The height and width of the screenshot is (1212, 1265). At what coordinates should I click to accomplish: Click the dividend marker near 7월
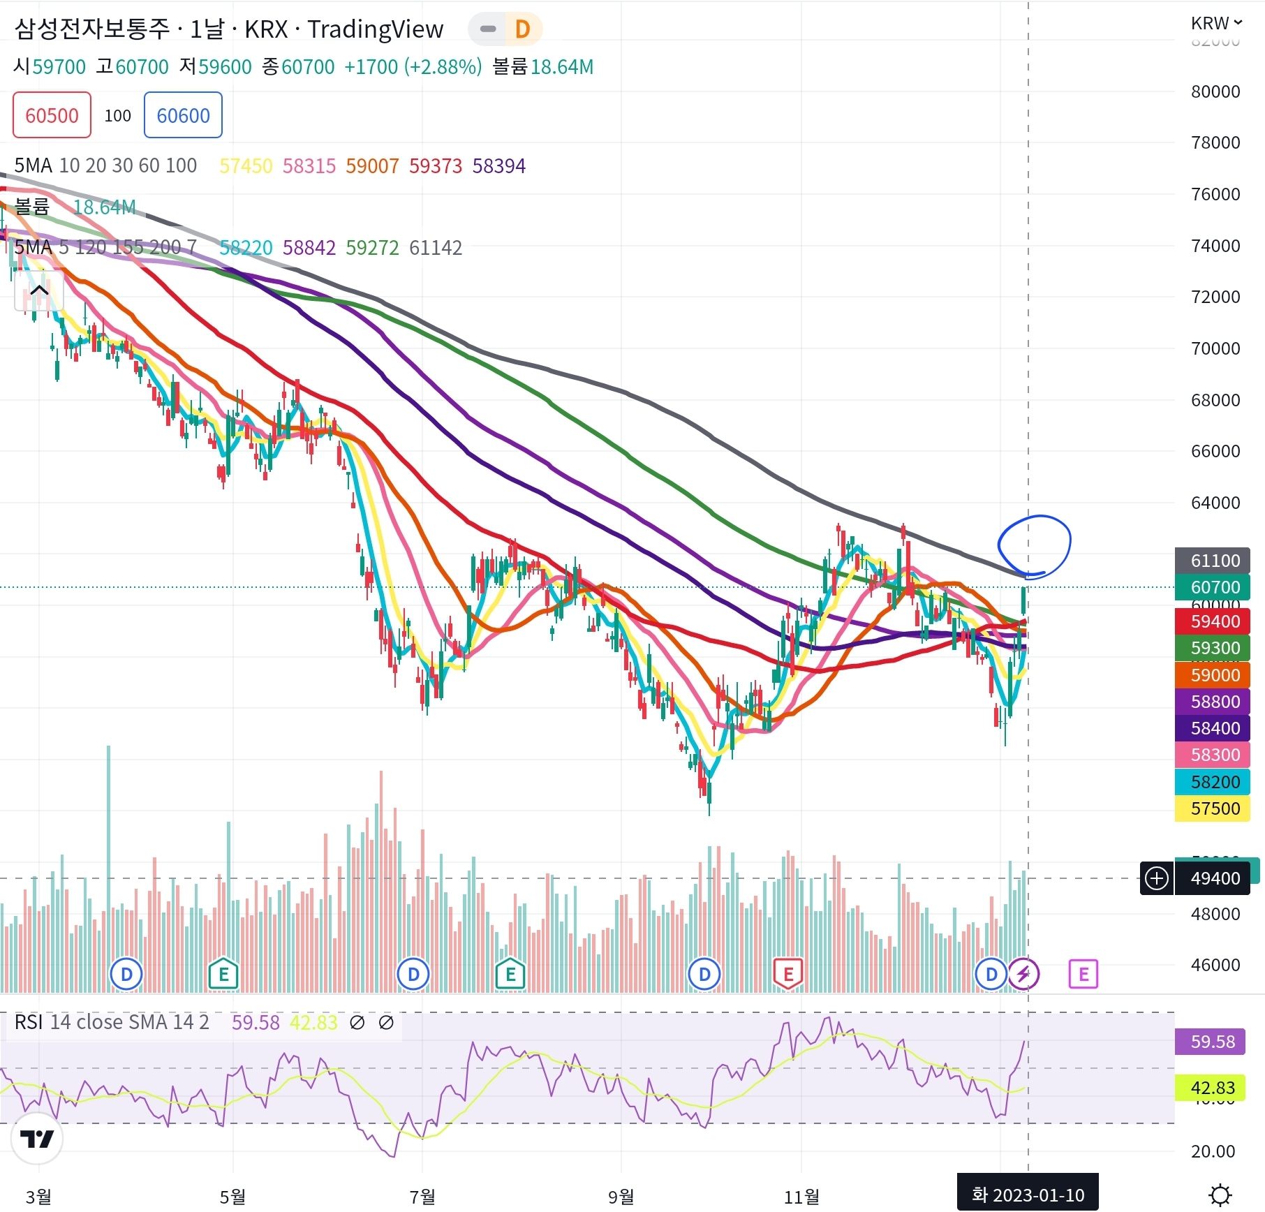point(413,974)
